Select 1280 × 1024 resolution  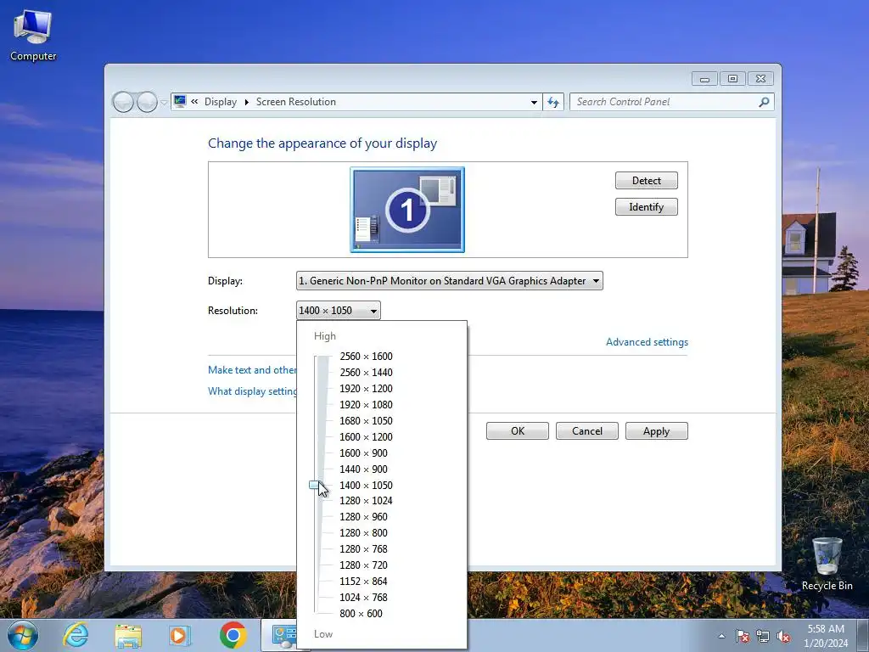pos(366,500)
